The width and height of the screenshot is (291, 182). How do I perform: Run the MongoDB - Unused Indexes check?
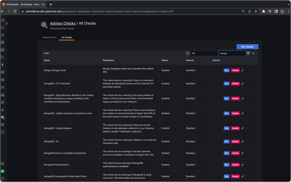[x=226, y=128]
